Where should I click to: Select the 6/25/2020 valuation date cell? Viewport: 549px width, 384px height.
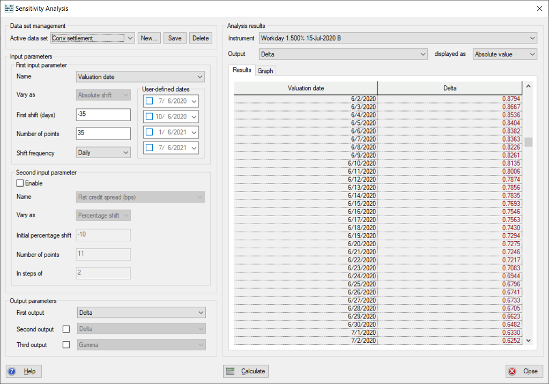(x=306, y=284)
